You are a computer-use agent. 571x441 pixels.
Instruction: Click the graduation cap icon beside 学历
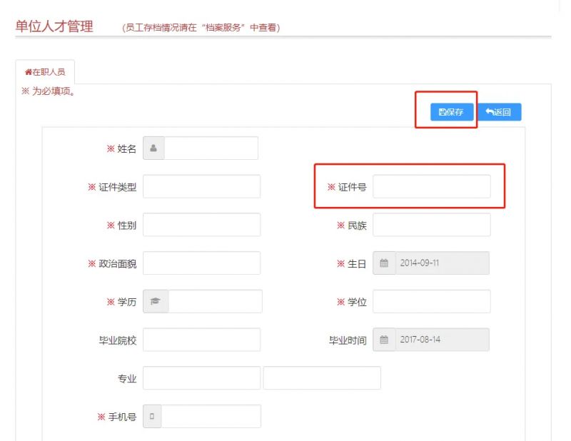(x=156, y=301)
